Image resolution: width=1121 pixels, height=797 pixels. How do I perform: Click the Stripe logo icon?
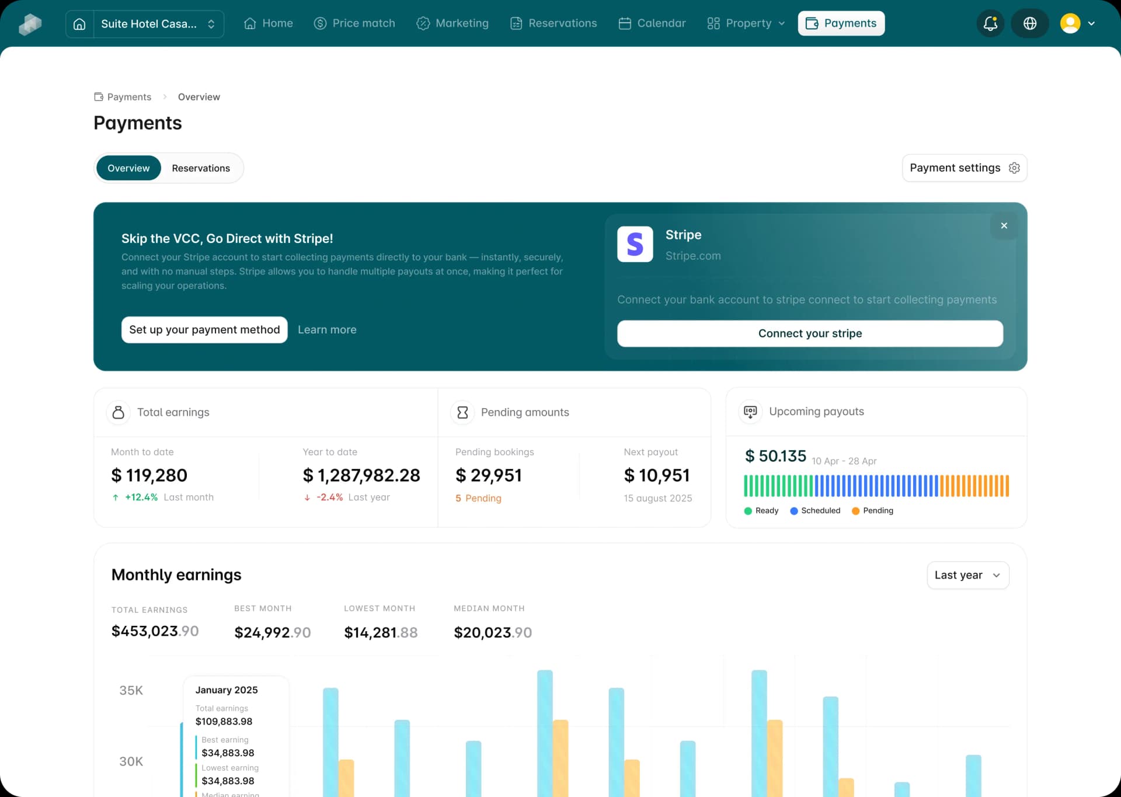(x=635, y=244)
